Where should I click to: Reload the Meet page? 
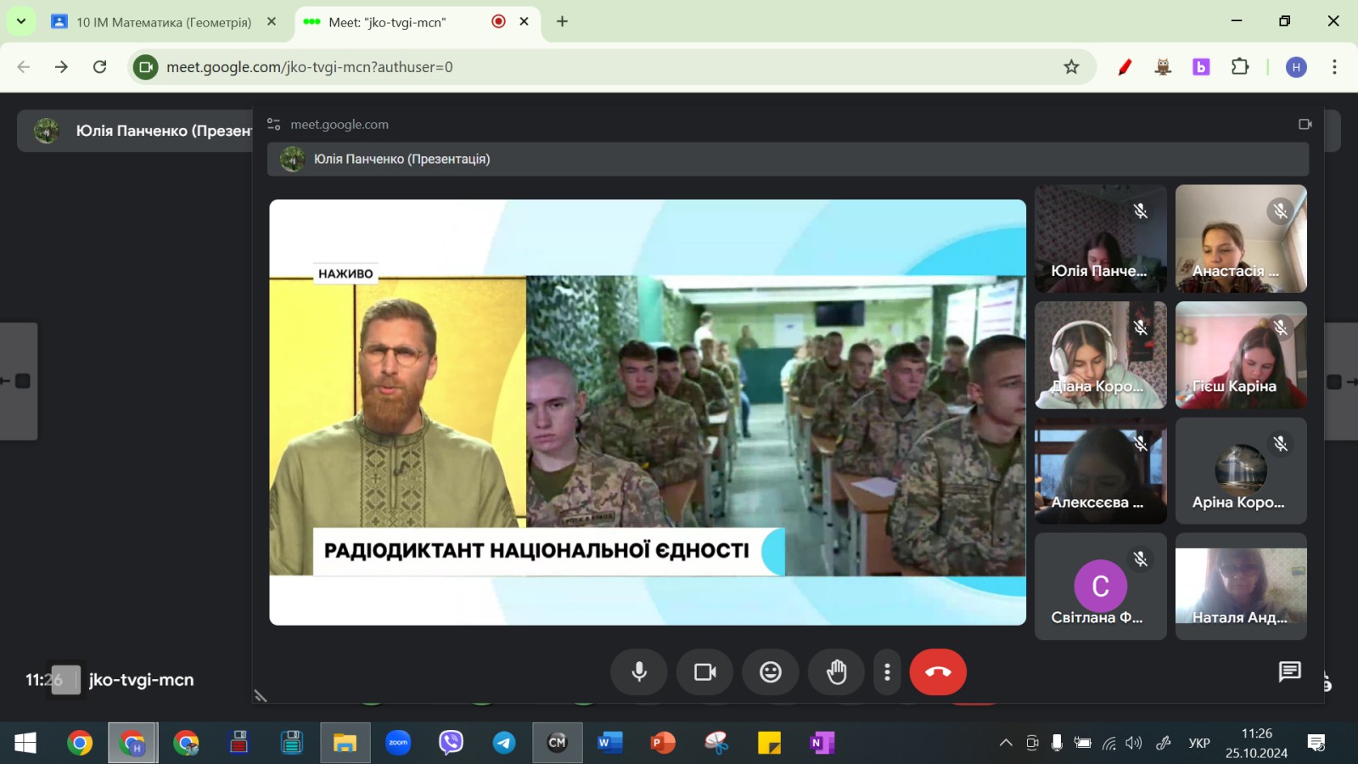point(99,67)
